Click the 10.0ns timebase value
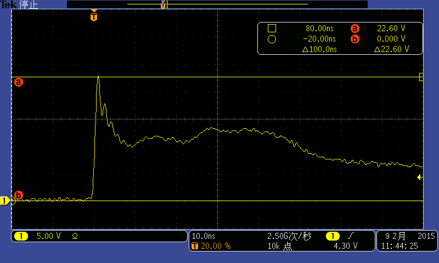 coord(203,236)
